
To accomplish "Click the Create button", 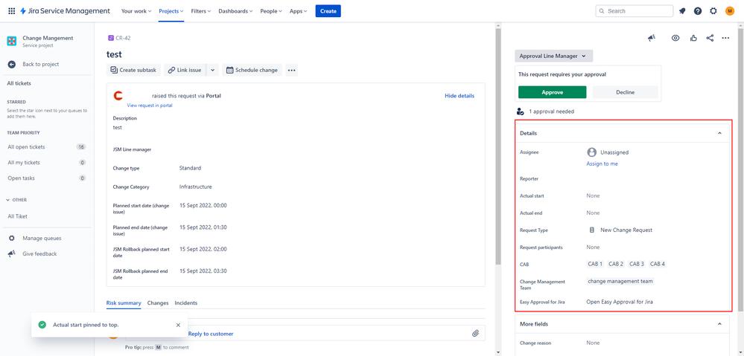I will click(x=328, y=11).
